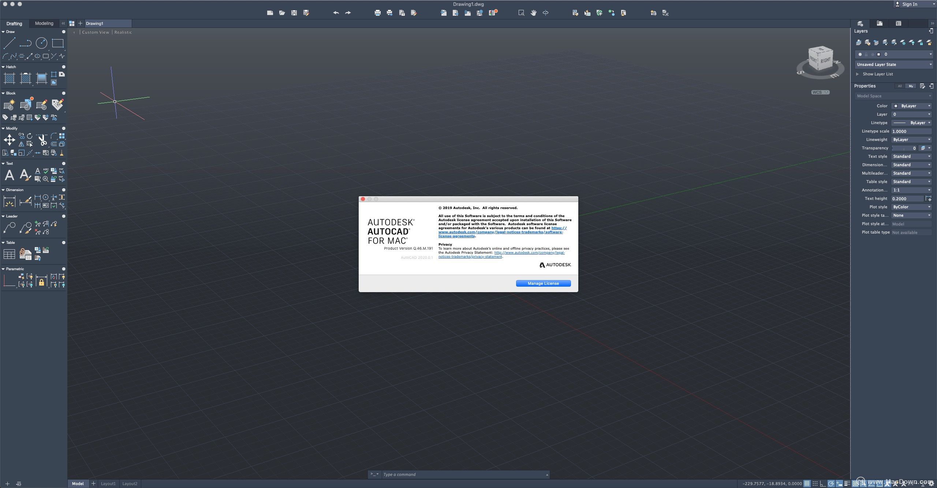Switch to the Modeling workspace tab
The image size is (937, 488).
44,23
